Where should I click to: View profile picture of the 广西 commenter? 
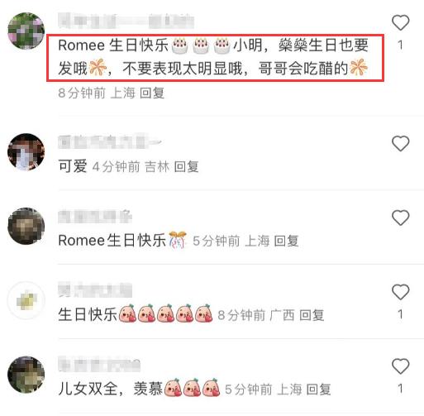pyautogui.click(x=26, y=300)
